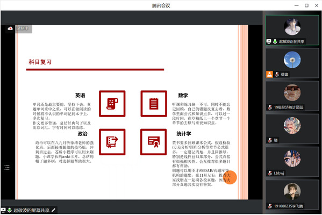Click the politics document-arrow icon box
The width and height of the screenshot is (322, 215).
(x=112, y=142)
